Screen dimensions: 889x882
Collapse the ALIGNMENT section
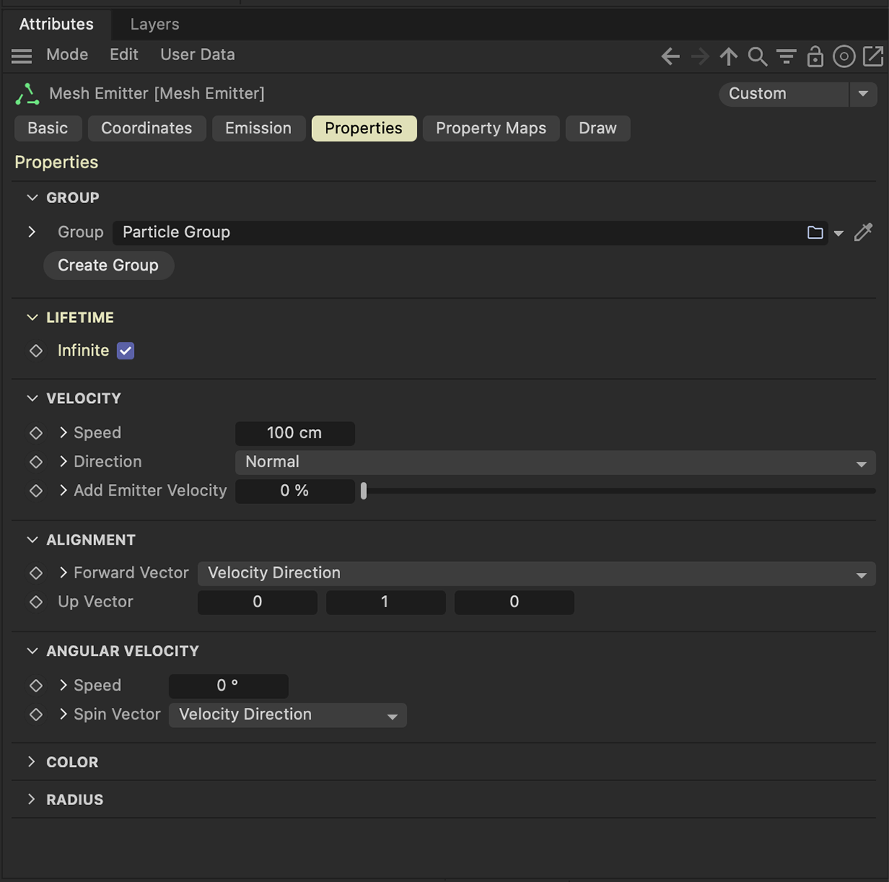(32, 540)
